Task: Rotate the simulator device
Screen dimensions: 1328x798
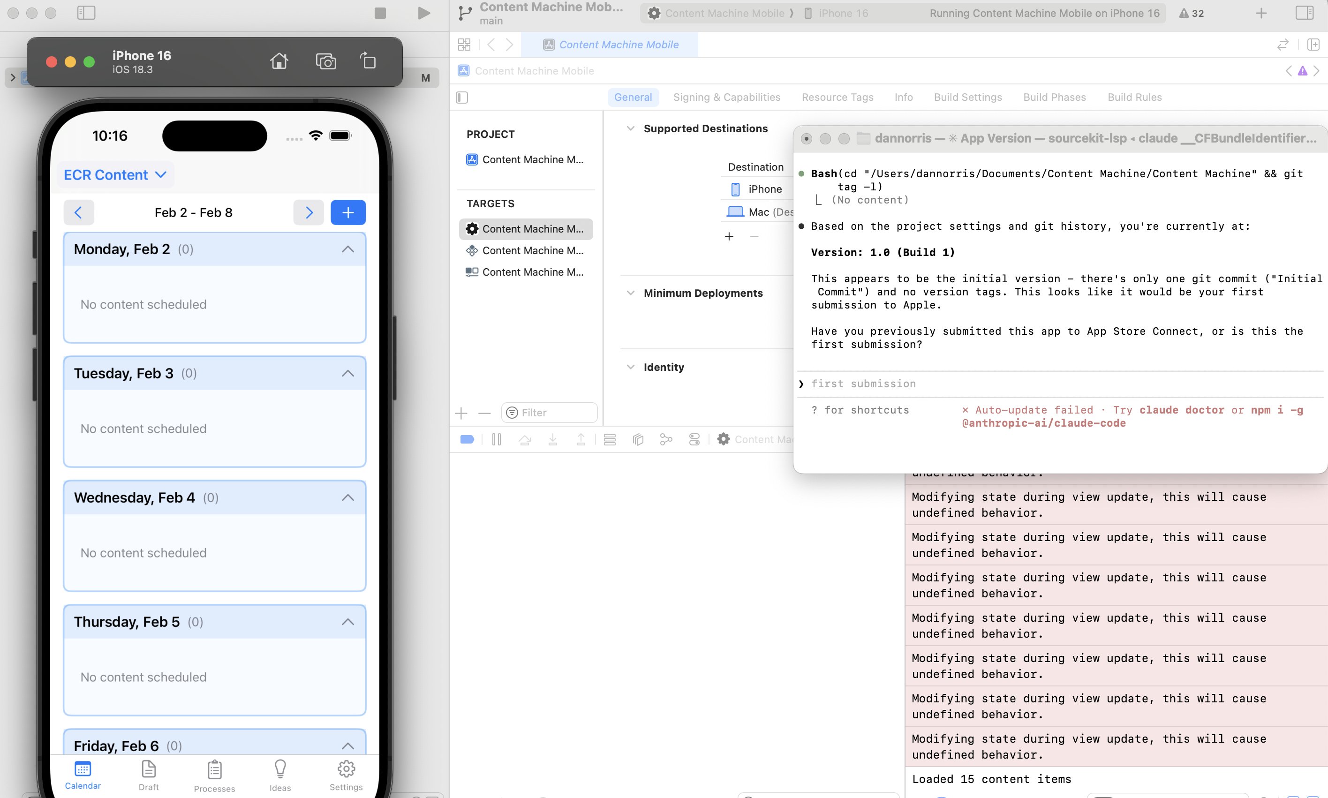Action: [x=368, y=61]
